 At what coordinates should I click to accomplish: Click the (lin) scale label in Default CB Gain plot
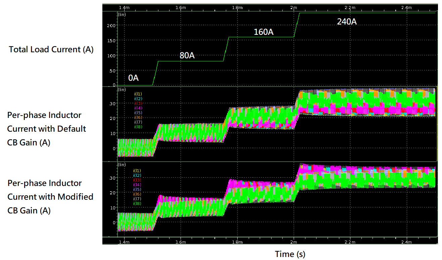pyautogui.click(x=122, y=89)
